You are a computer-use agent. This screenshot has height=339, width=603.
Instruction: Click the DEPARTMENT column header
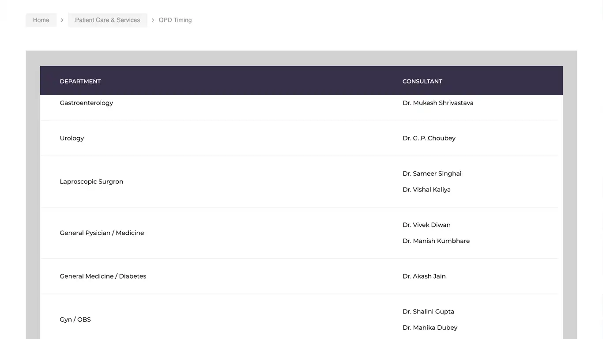80,81
